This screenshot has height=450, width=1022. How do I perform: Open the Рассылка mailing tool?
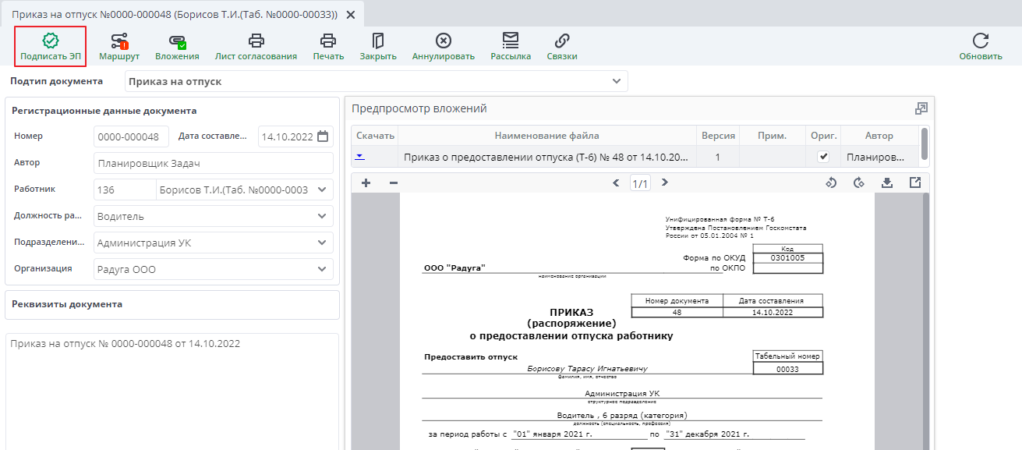click(511, 44)
